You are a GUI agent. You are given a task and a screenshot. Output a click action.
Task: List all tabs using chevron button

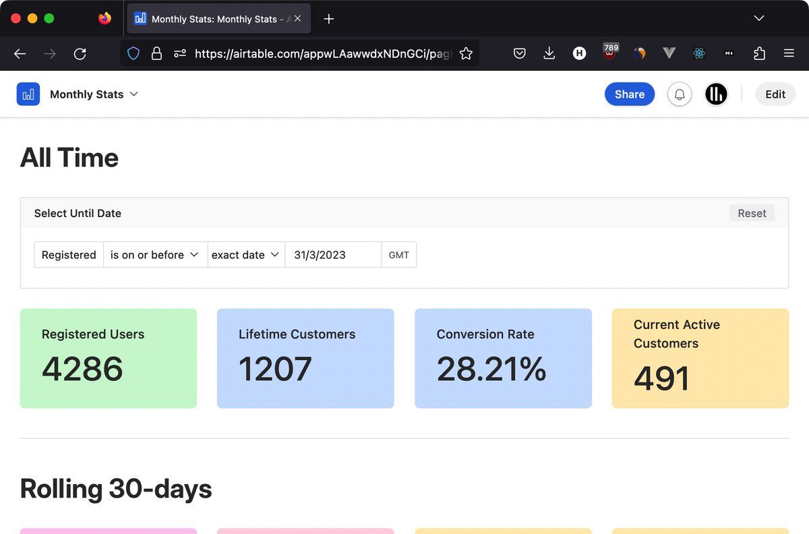coord(759,18)
